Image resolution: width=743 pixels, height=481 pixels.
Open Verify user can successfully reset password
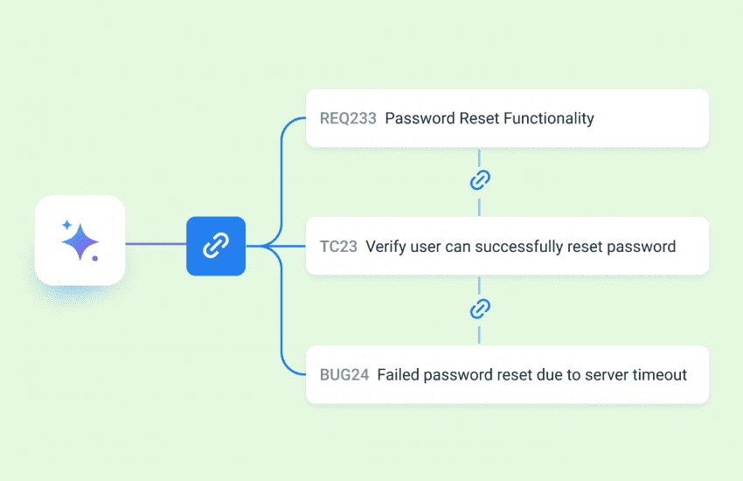click(520, 247)
